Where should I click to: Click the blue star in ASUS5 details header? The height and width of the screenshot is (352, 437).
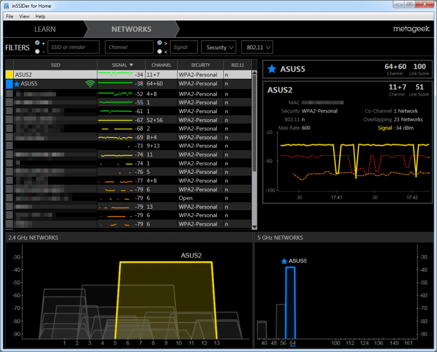point(271,69)
